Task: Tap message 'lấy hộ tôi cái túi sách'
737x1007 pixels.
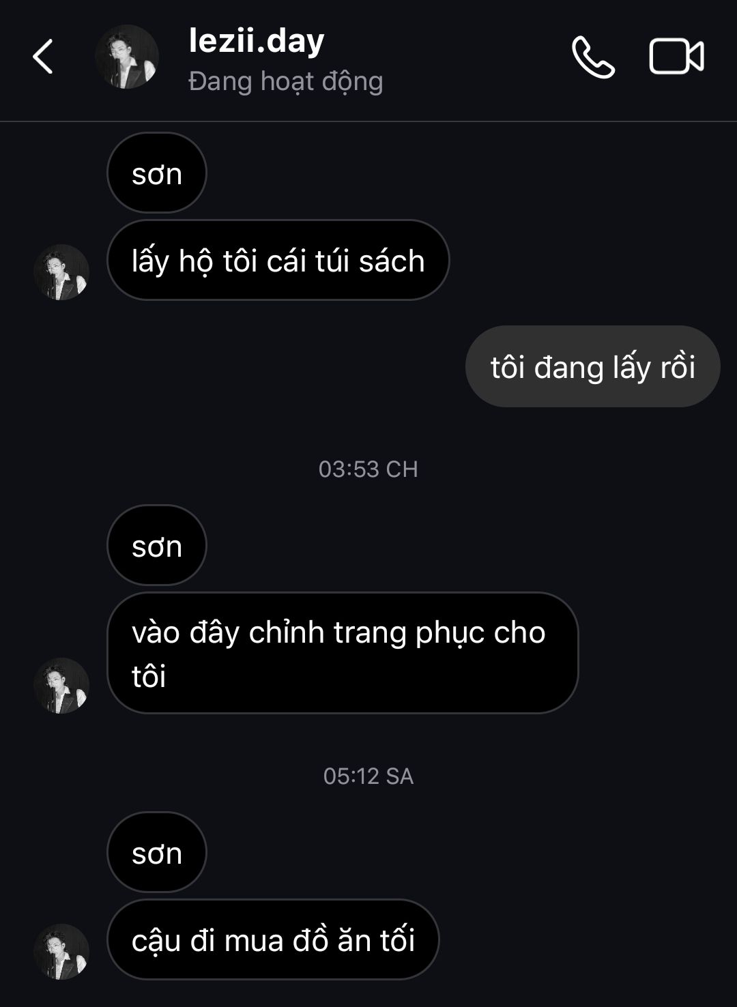Action: click(278, 261)
